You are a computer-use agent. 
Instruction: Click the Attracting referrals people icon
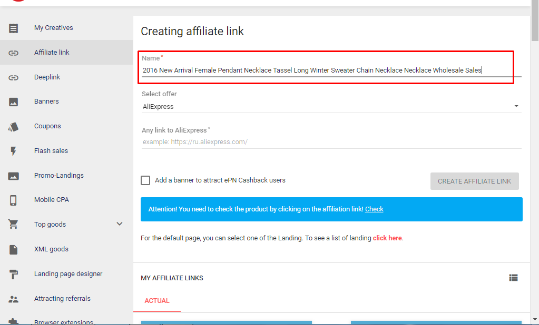13,299
